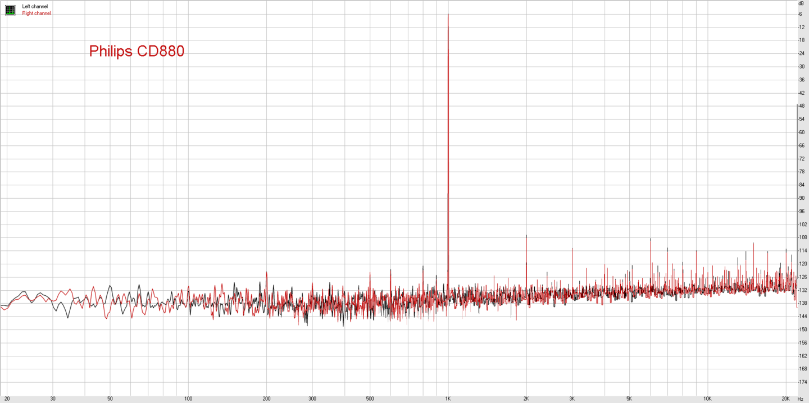Click the 20K frequency axis label
Viewport: 809px width, 403px height.
click(786, 399)
